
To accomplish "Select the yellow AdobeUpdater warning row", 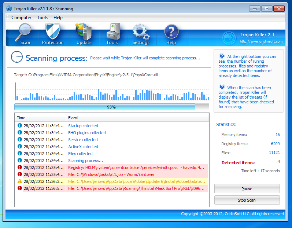I will click(x=112, y=181).
